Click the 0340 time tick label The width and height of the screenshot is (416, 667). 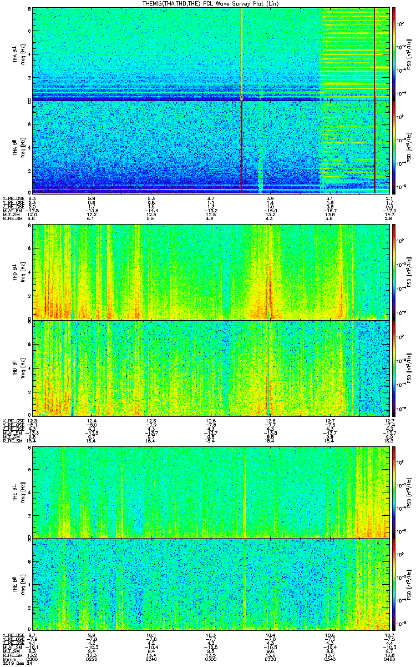(329, 658)
